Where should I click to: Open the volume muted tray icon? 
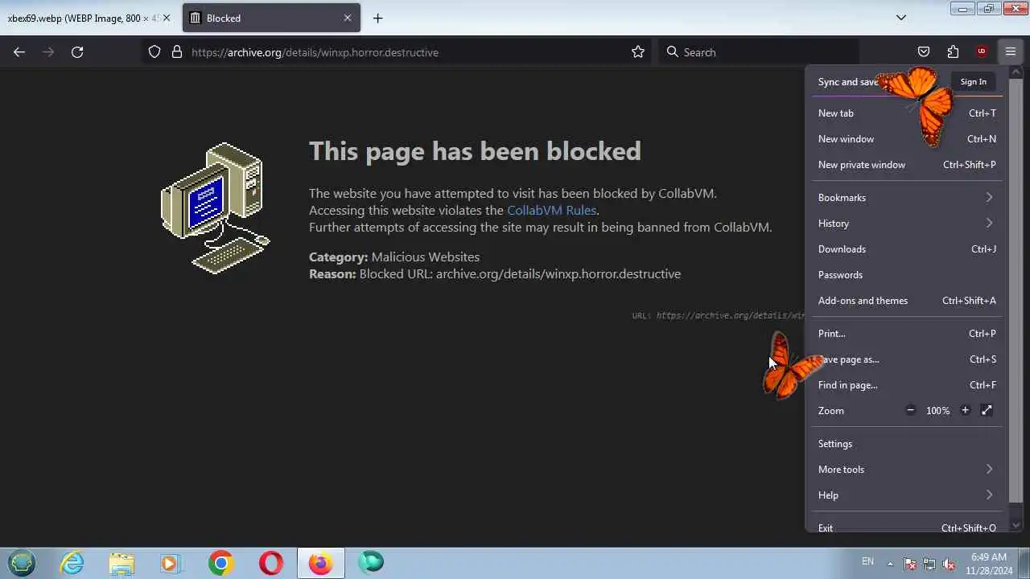pyautogui.click(x=949, y=564)
